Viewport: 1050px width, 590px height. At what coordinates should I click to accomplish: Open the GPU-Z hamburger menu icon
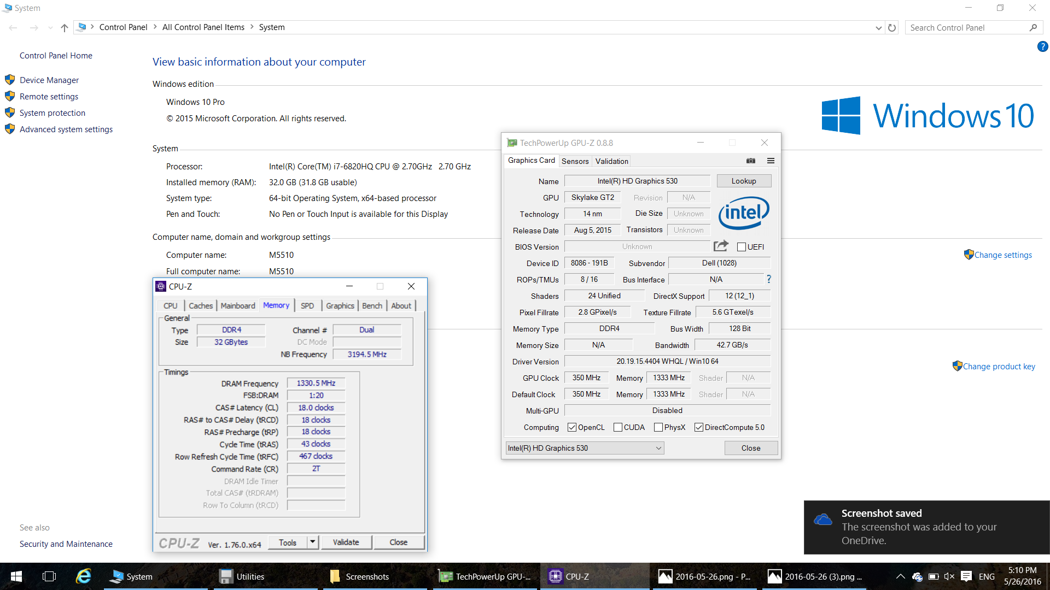771,161
